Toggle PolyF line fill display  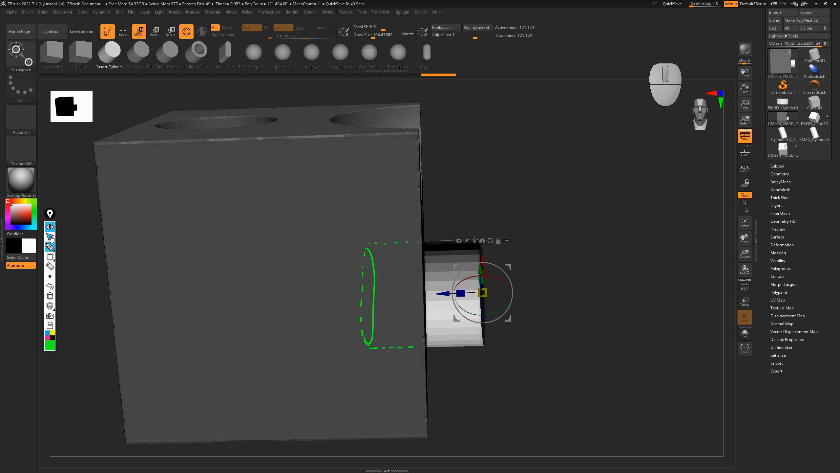(x=745, y=285)
